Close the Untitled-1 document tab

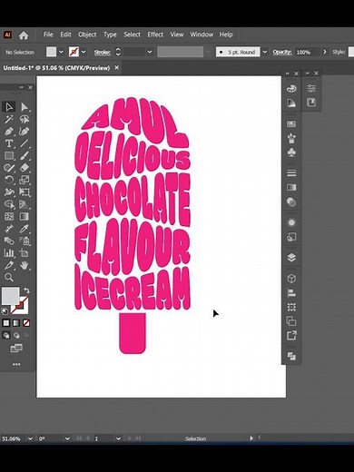117,68
